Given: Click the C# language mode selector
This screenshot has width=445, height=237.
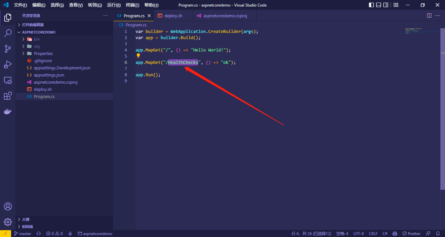Looking at the screenshot, I should (x=385, y=233).
